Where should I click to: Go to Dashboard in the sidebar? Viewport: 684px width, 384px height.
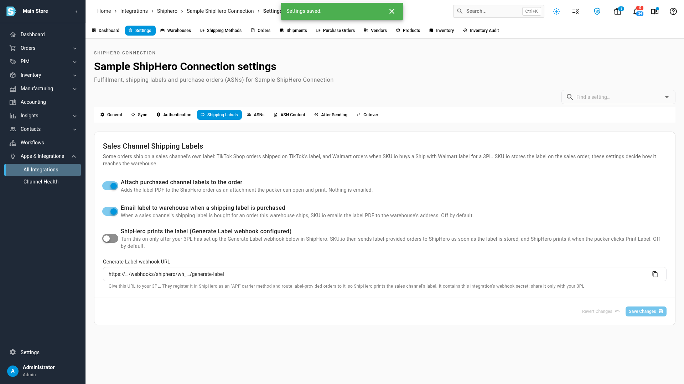point(43,34)
